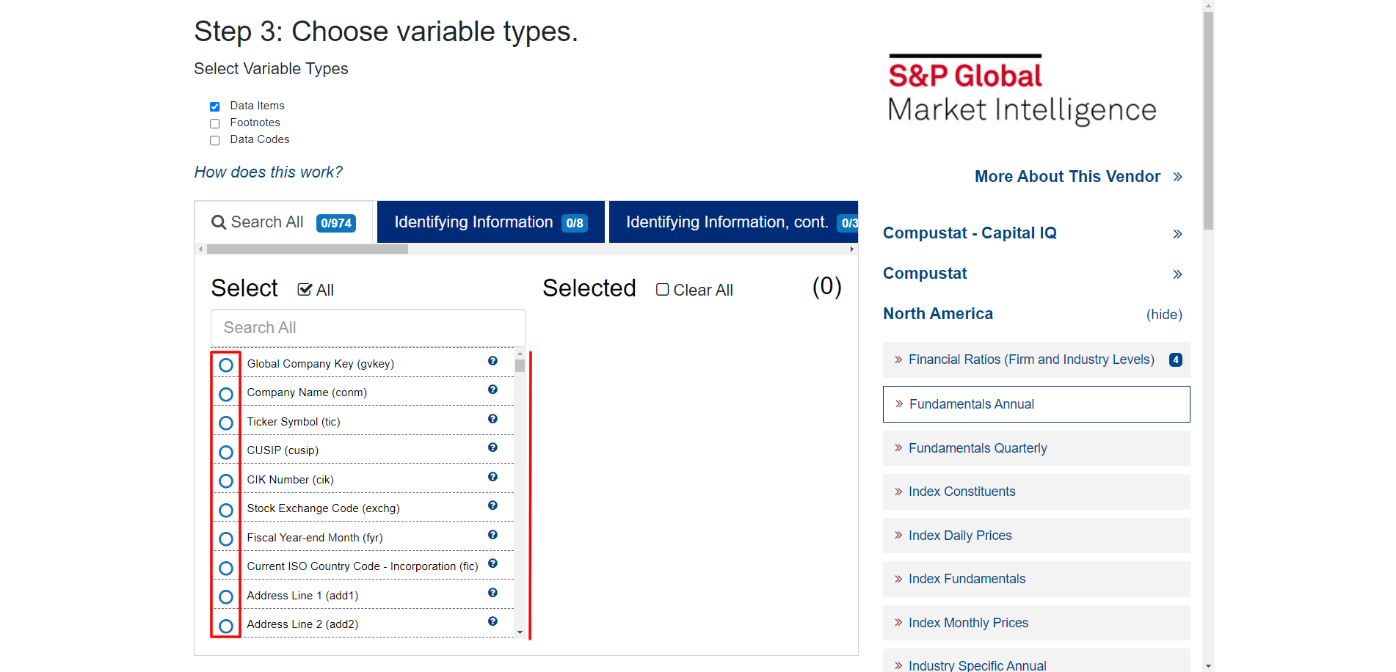Select the Address Line 1 (add1) circle
1396x672 pixels.
[x=226, y=597]
